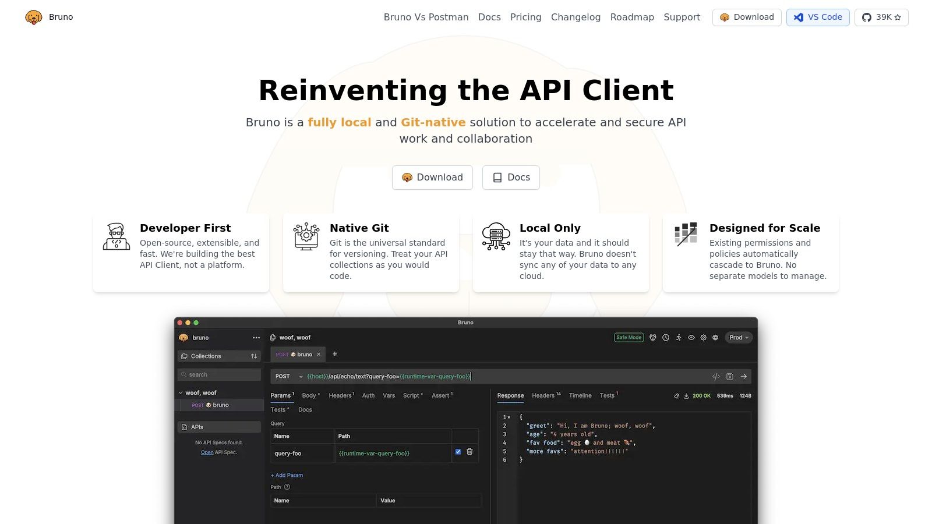This screenshot has height=524, width=932.
Task: Click the Local Only cloud server icon
Action: (x=496, y=236)
